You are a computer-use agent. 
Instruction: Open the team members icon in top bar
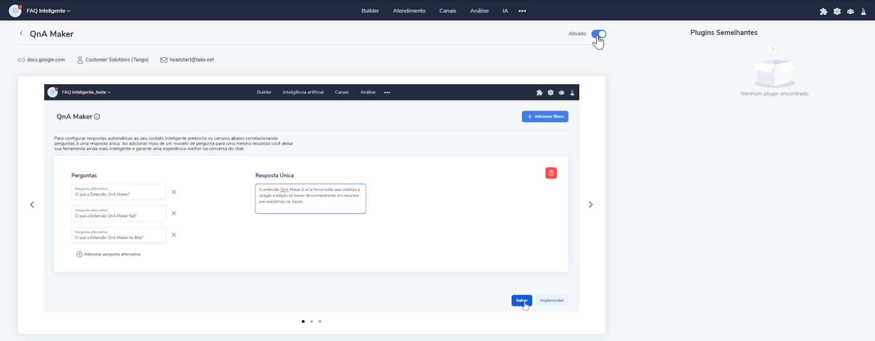click(x=850, y=11)
